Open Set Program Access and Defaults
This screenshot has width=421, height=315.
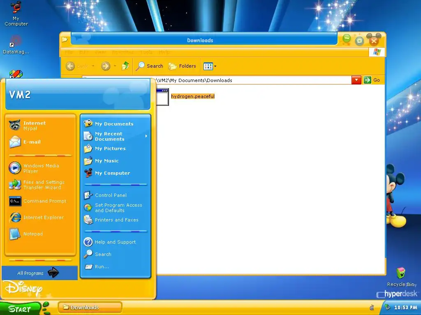(x=116, y=208)
